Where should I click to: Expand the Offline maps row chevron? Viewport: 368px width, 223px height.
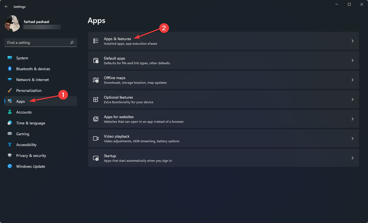(x=352, y=80)
